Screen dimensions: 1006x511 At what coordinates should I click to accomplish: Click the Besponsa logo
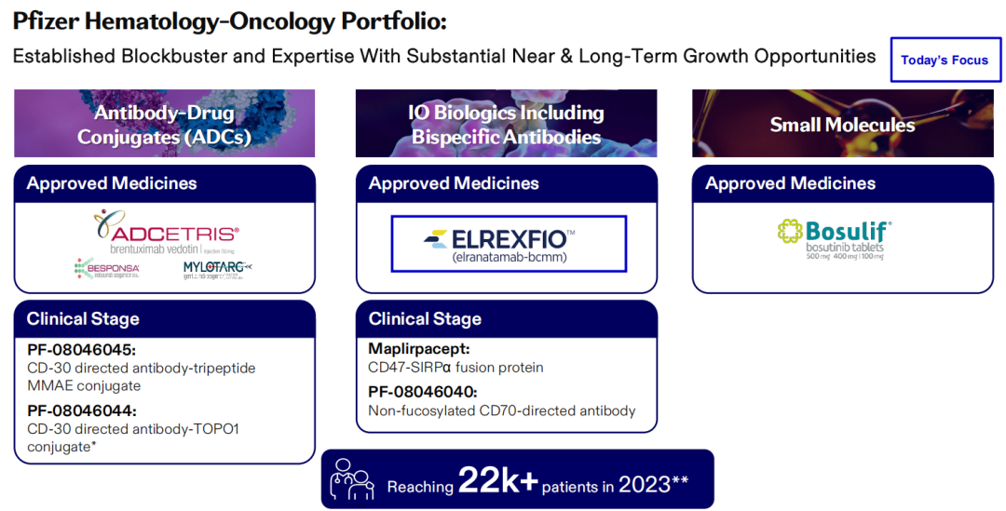point(107,270)
